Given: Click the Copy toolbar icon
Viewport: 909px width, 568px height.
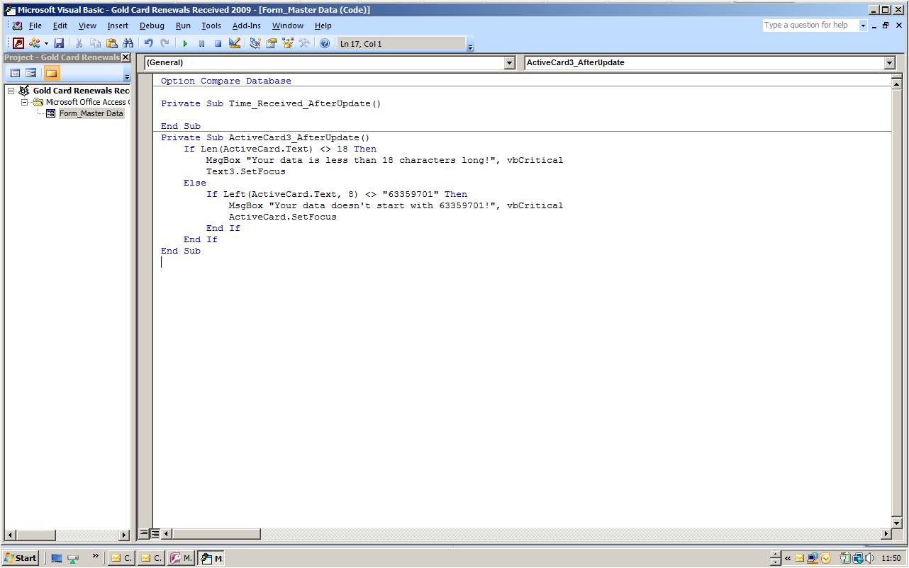Looking at the screenshot, I should click(x=96, y=44).
